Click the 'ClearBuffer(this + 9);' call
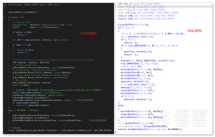This screenshot has width=215, height=137. click(x=133, y=25)
